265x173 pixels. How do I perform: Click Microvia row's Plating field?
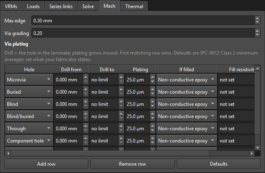coord(137,79)
